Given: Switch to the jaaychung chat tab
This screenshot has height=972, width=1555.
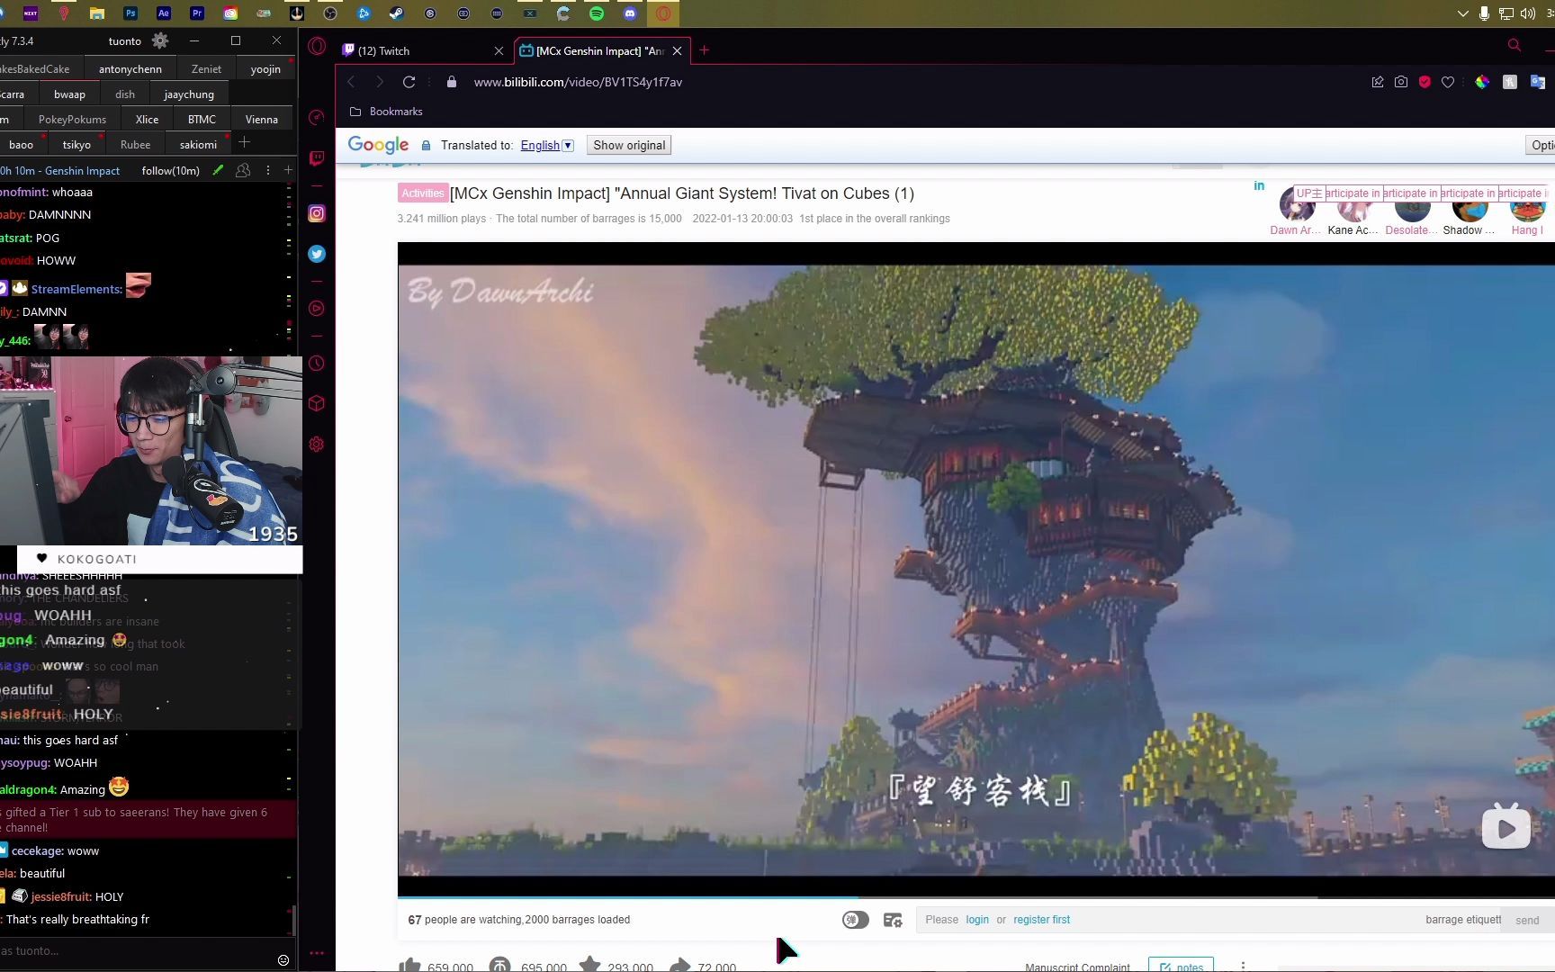Looking at the screenshot, I should click(x=189, y=94).
